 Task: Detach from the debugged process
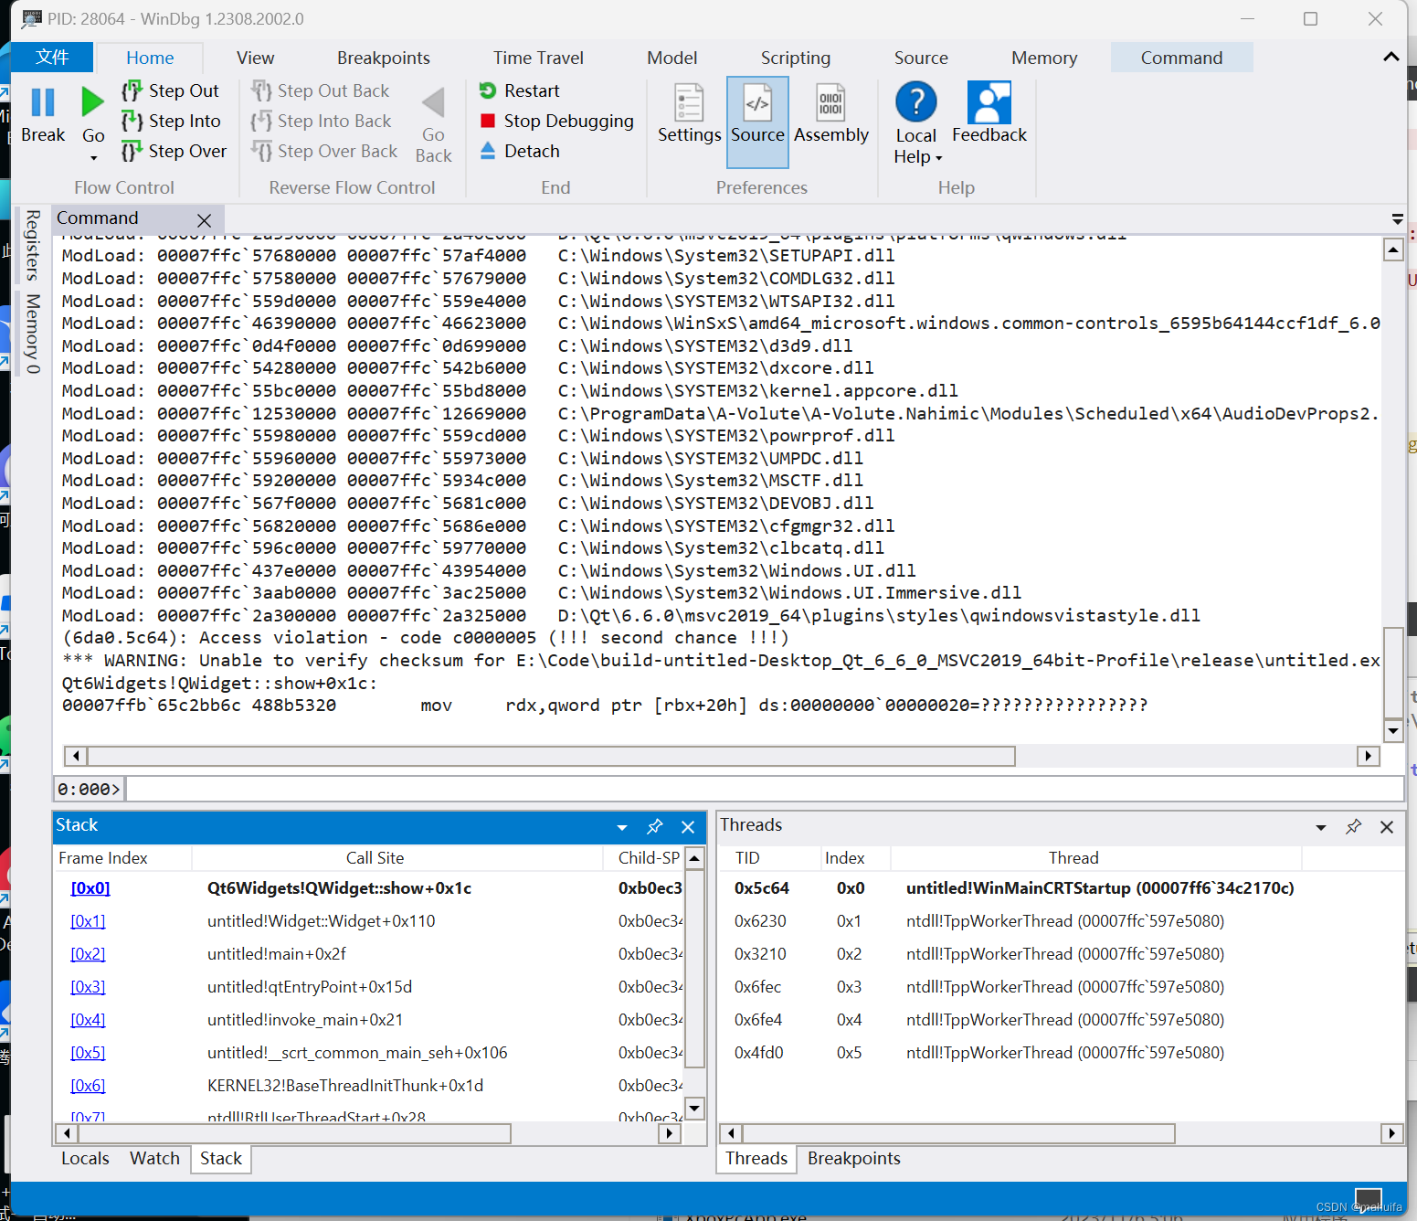click(x=519, y=151)
